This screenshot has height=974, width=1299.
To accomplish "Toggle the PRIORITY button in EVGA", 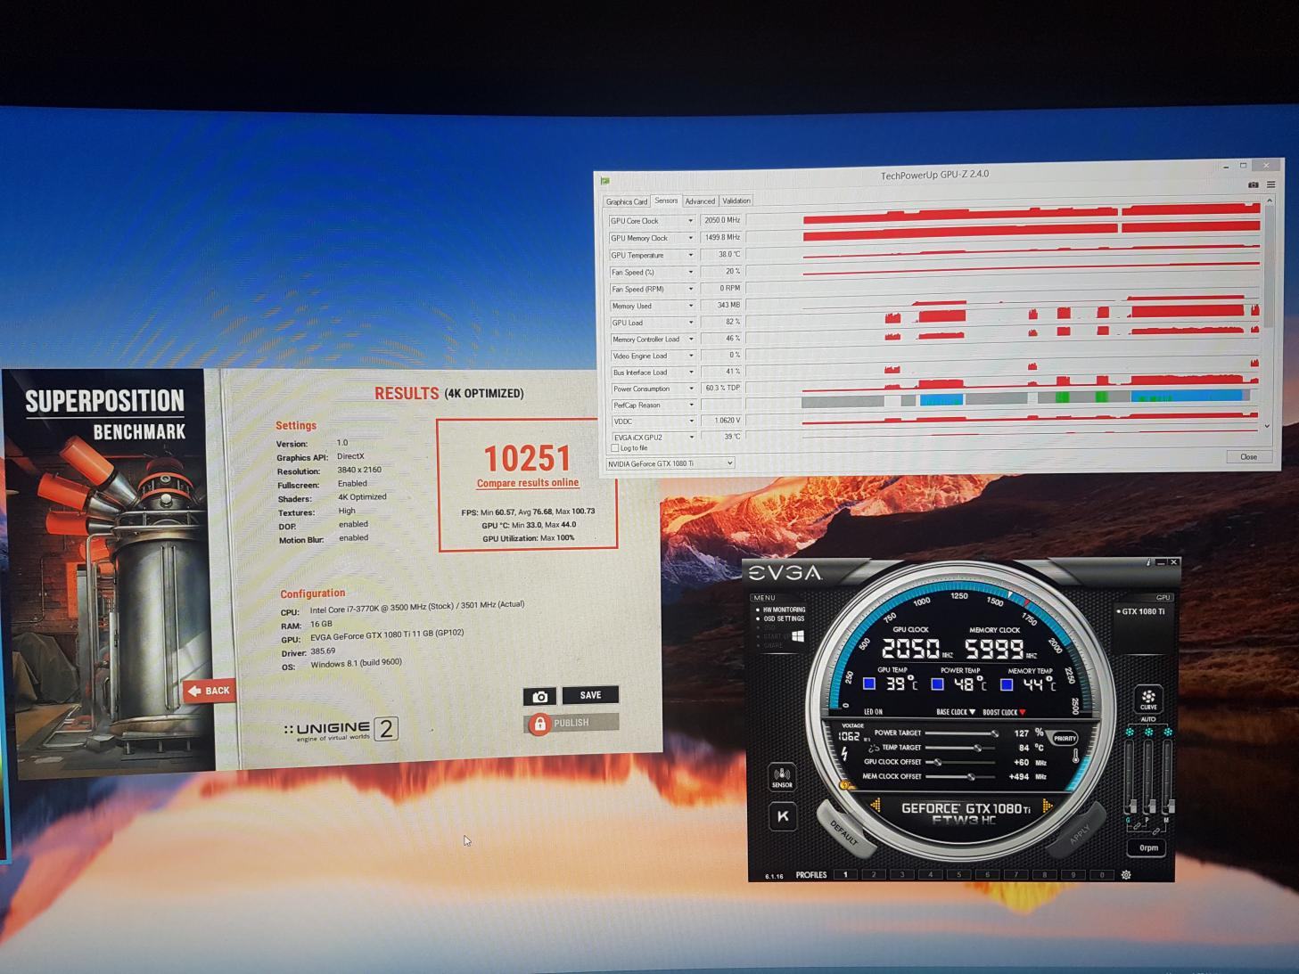I will pos(1065,738).
